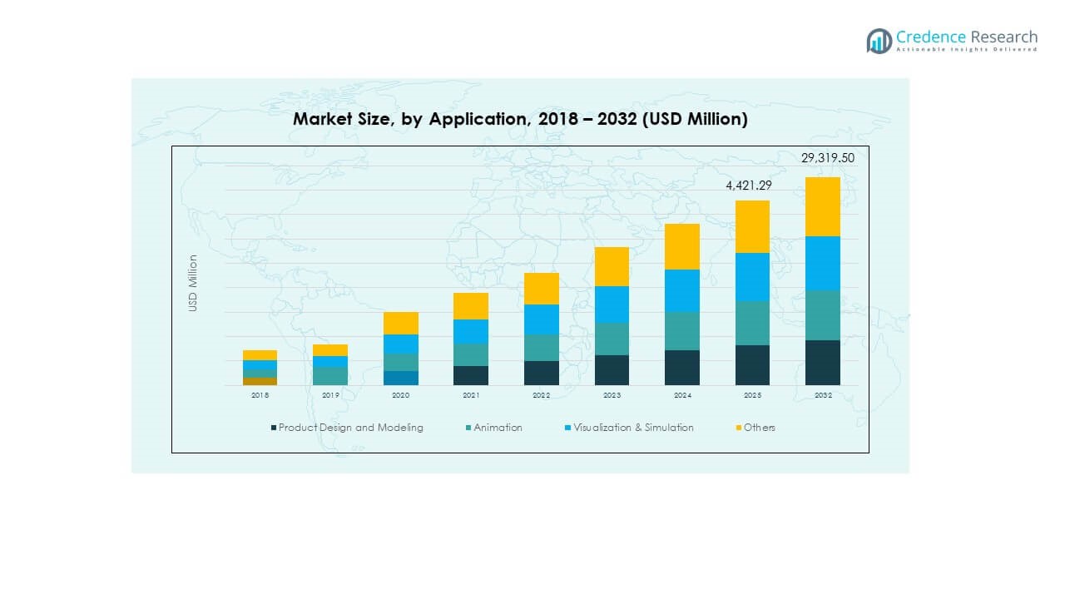Click the yellow Others segment of 2032 bar

[x=822, y=206]
